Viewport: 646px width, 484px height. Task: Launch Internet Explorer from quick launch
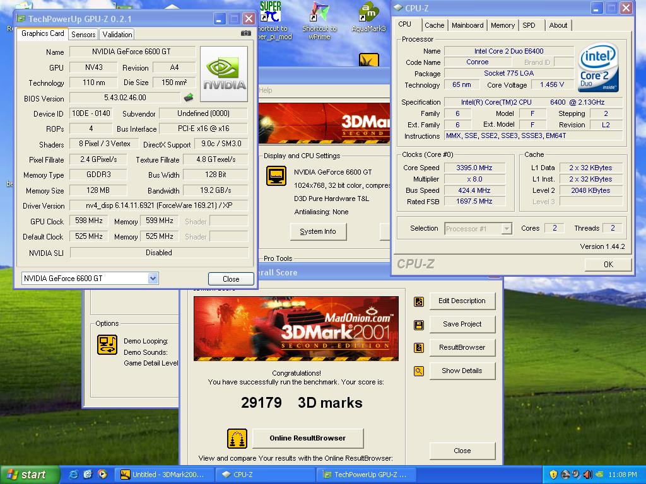coord(74,474)
